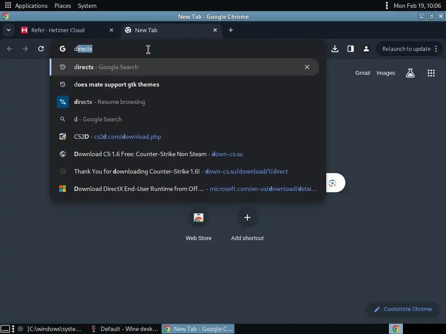Open Chrome three-dot menu beside Relaunch
Image resolution: width=446 pixels, height=334 pixels.
click(436, 49)
